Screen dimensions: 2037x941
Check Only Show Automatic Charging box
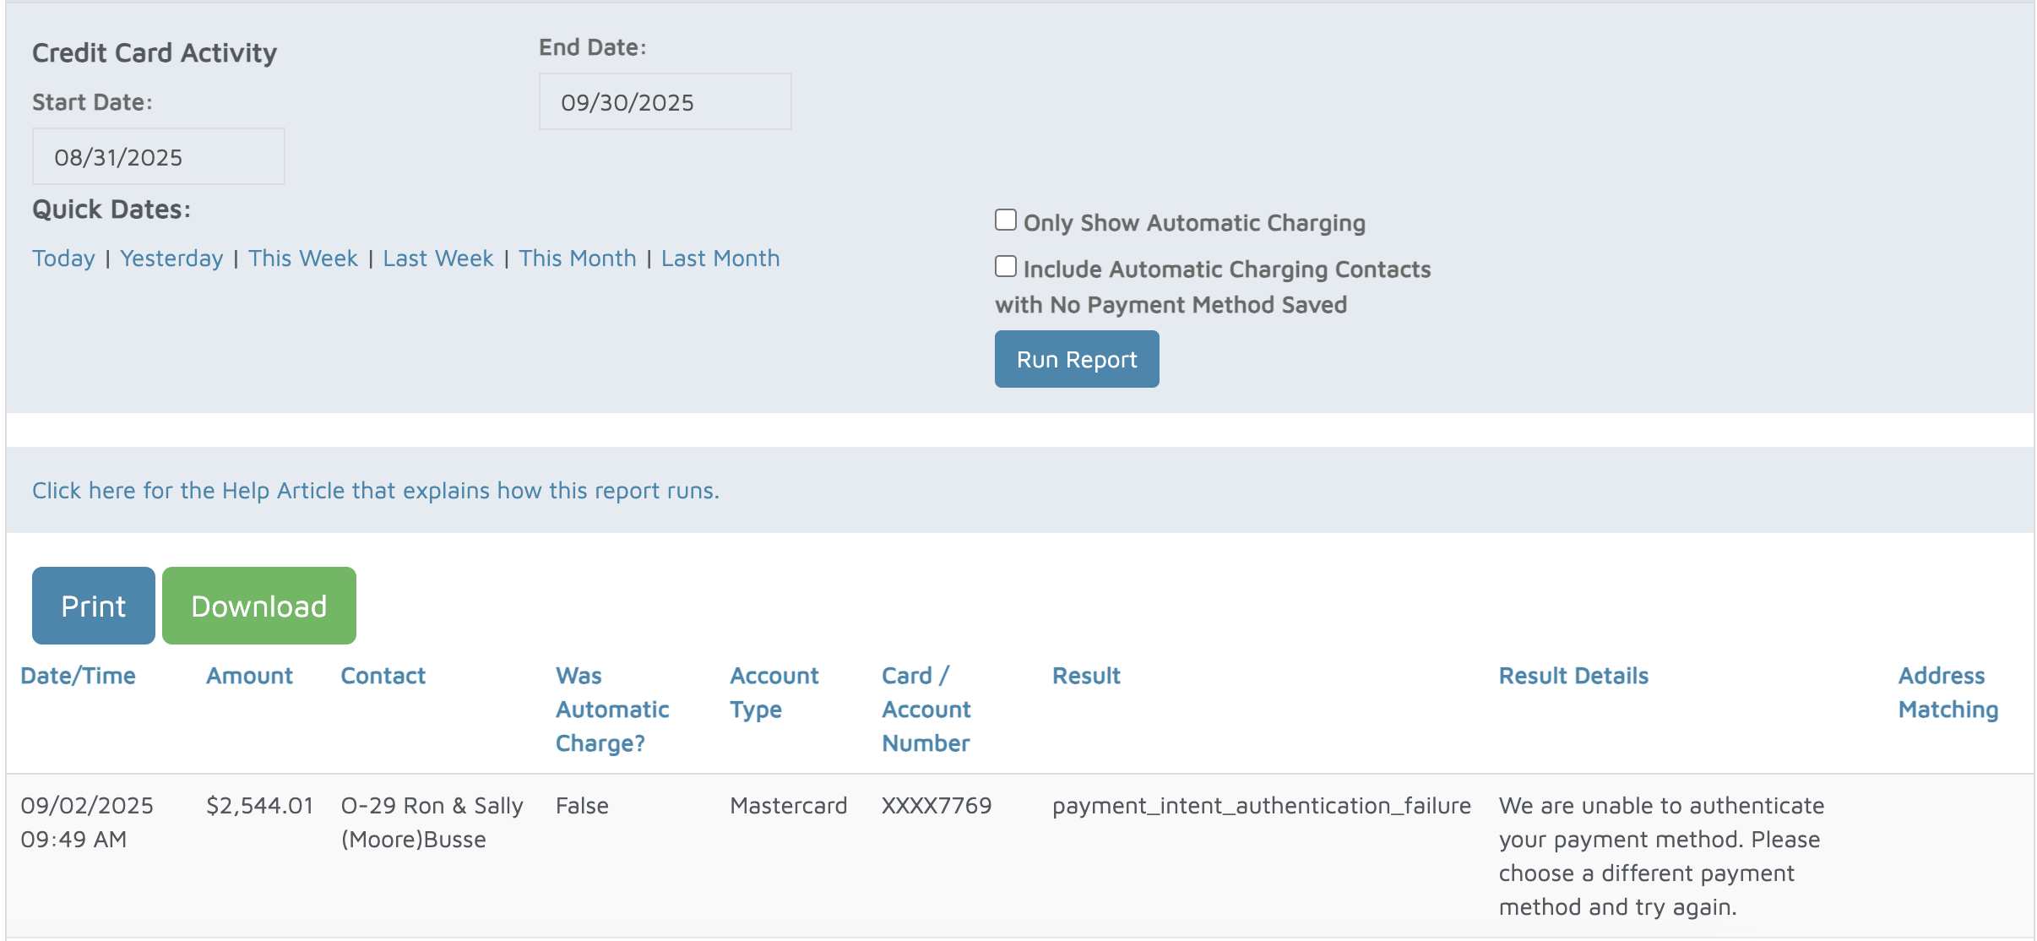click(x=1005, y=220)
